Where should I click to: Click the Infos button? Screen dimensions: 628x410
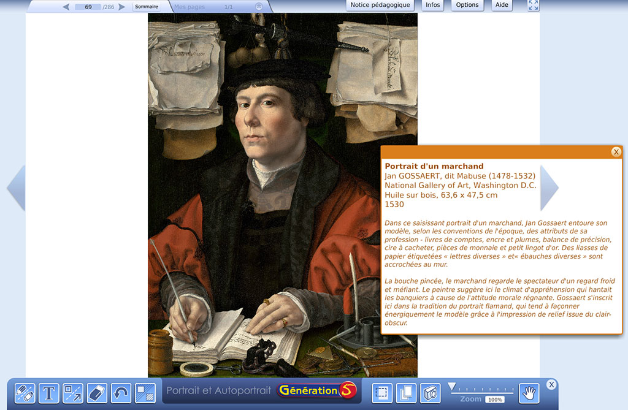(432, 5)
